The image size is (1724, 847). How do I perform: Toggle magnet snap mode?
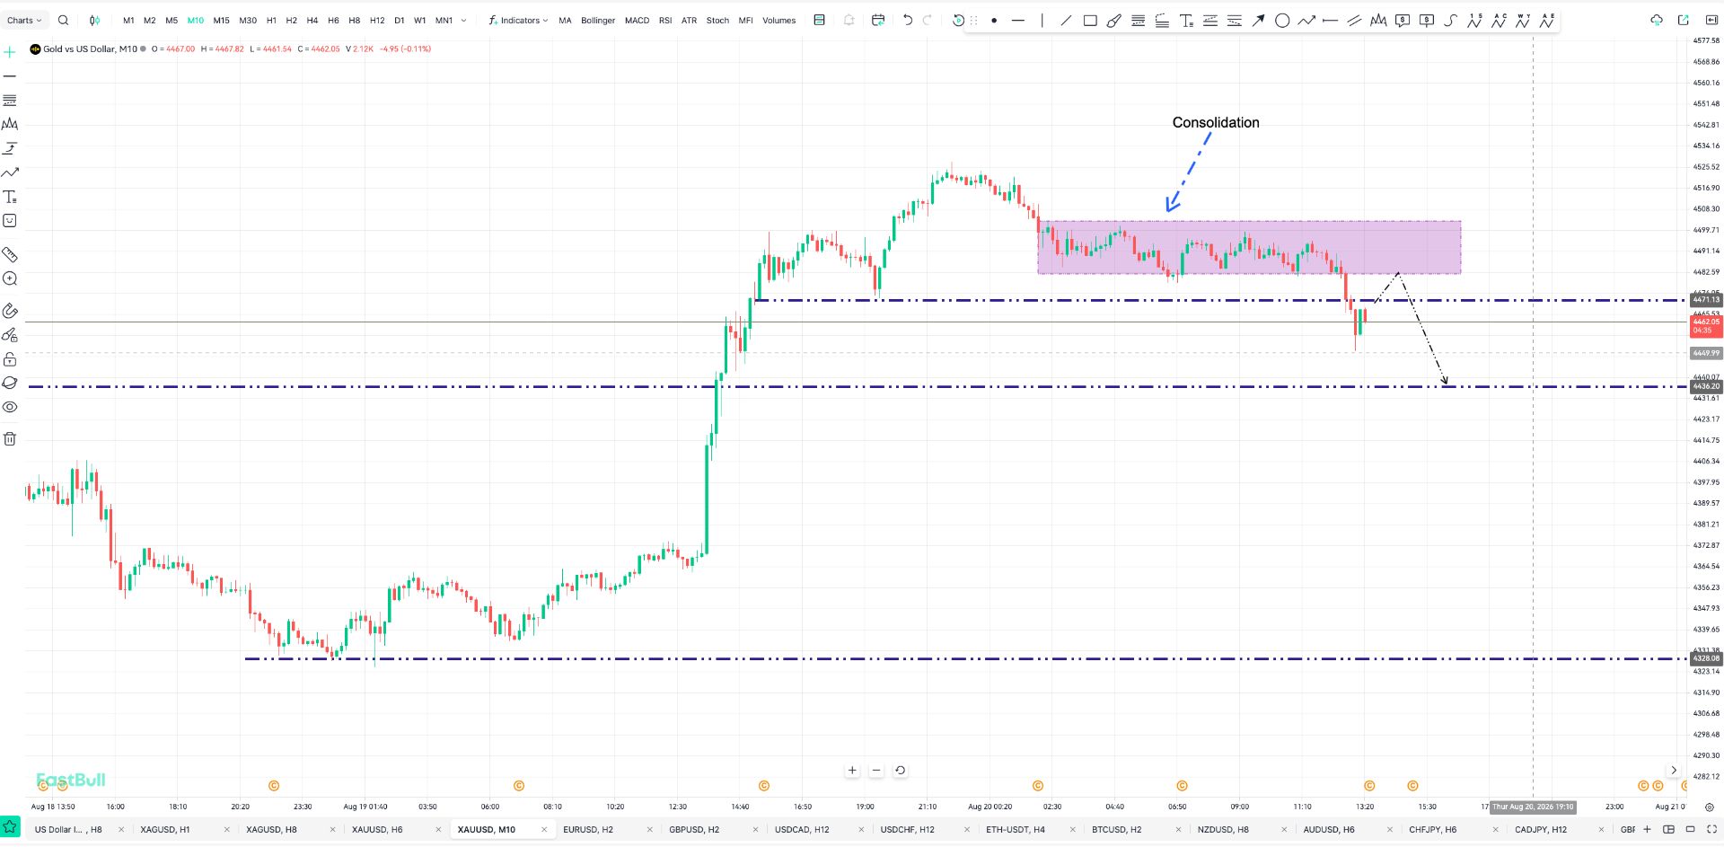10,311
